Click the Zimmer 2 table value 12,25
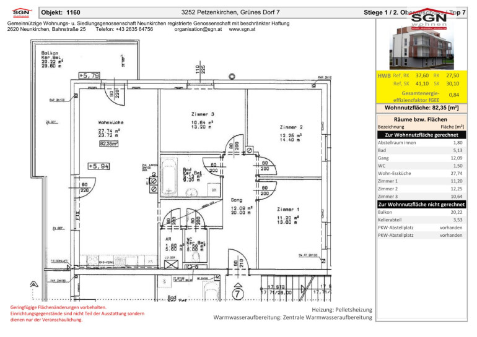The image size is (477, 337). pos(457,189)
